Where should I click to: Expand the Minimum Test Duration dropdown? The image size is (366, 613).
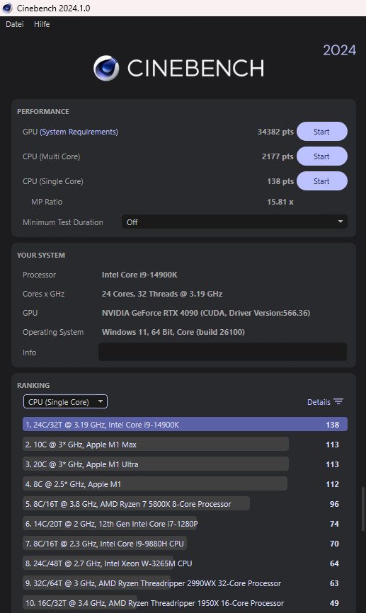coord(234,222)
